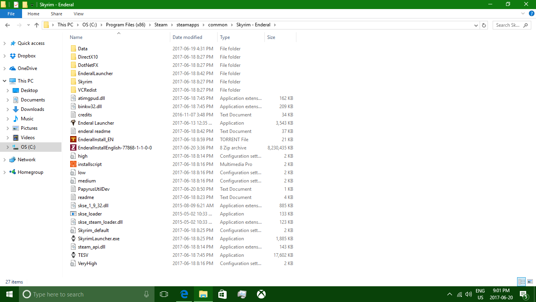Refresh the current folder view
536x302 pixels.
click(484, 25)
